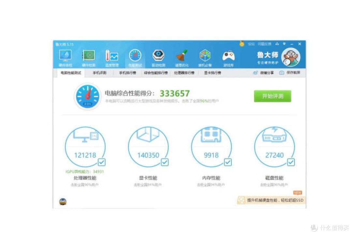Image resolution: width=352 pixels, height=235 pixels.
Task: Toggle the disk performance checkbox
Action: pos(291,162)
